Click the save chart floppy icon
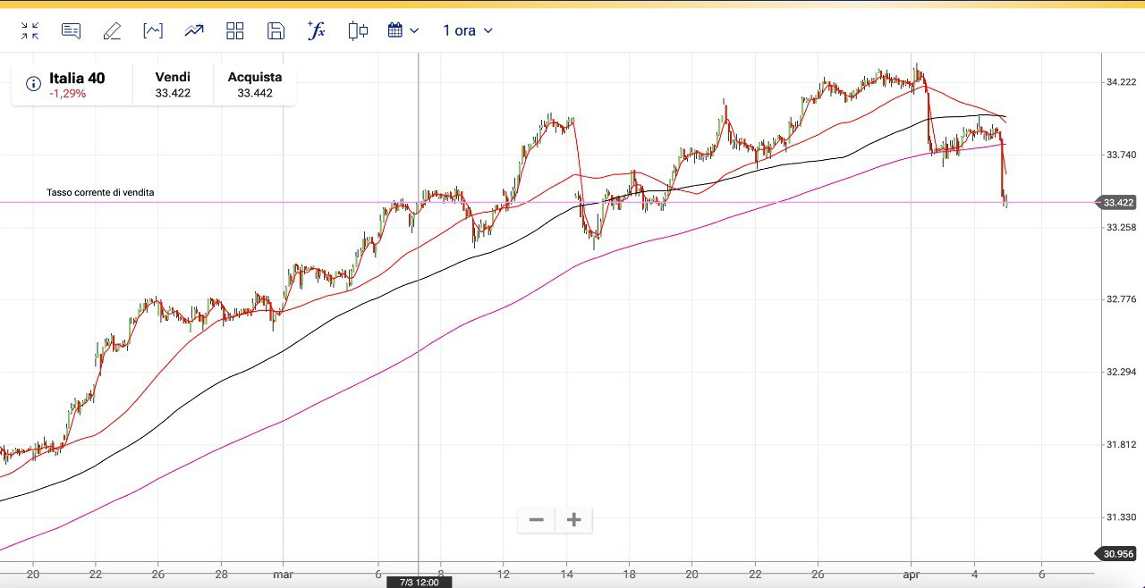Viewport: 1145px width, 588px height. click(x=276, y=31)
